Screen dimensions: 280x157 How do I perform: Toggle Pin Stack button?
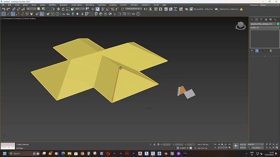[252, 51]
